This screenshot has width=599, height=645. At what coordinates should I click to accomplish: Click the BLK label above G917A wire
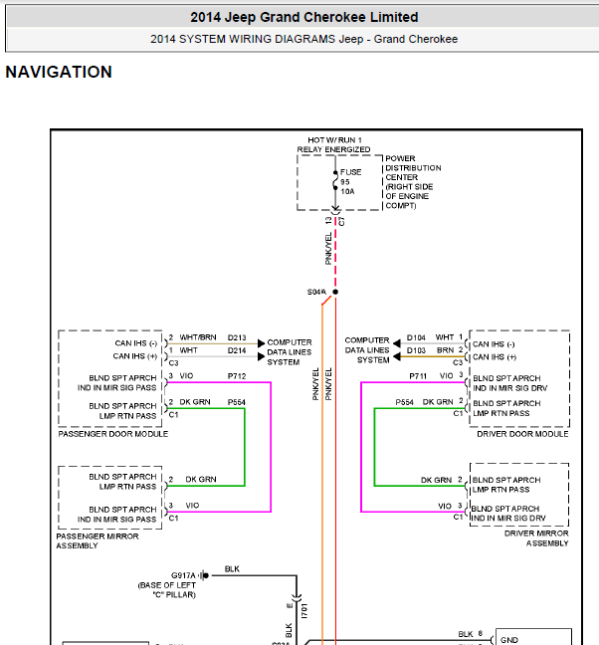point(232,569)
